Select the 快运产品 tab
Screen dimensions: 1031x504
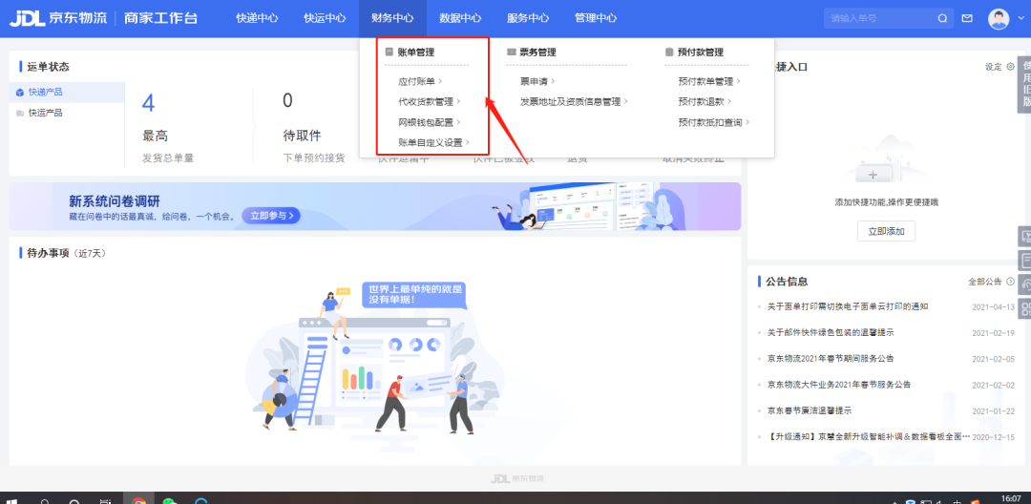[x=45, y=113]
